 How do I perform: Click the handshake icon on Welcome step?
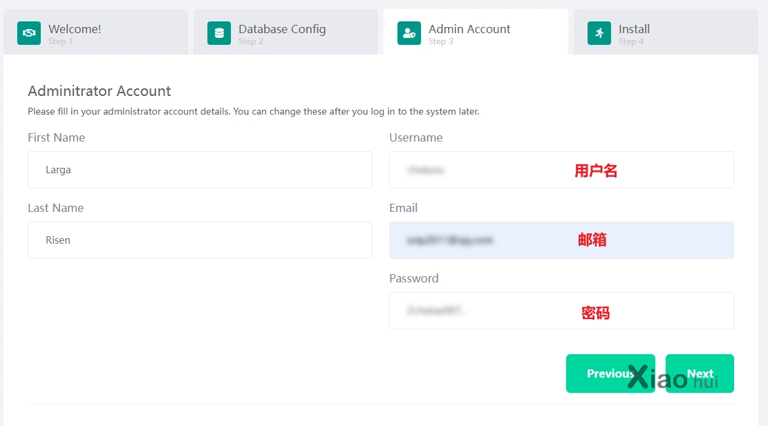tap(29, 33)
